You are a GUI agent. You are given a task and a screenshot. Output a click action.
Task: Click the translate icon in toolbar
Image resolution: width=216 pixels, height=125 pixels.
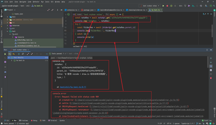point(206,6)
